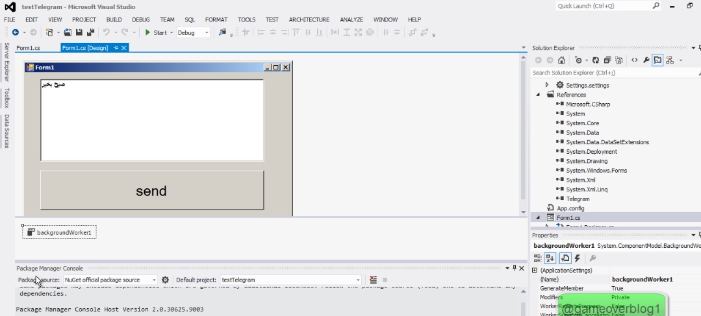Open the Package source combo box
Viewport: 701px width, 316px height.
click(x=110, y=280)
